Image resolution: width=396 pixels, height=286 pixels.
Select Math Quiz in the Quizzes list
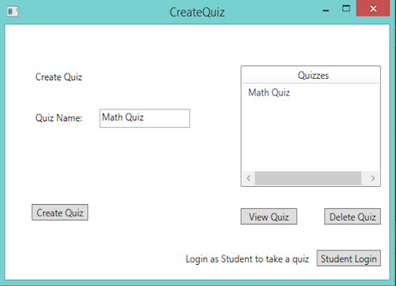pos(269,92)
